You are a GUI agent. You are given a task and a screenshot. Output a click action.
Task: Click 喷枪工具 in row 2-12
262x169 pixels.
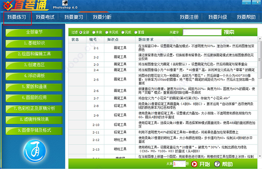tap(120, 140)
